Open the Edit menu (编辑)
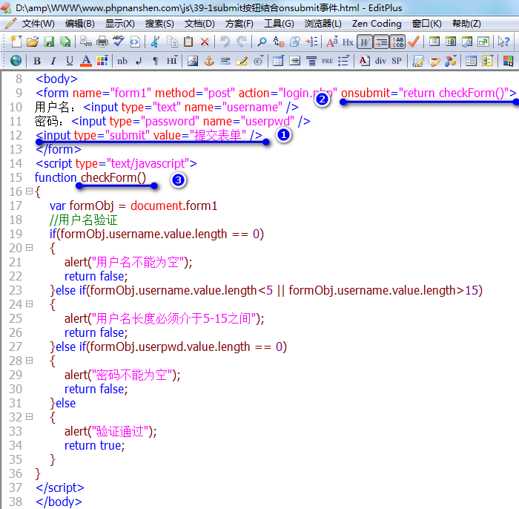519x509 pixels. tap(80, 24)
